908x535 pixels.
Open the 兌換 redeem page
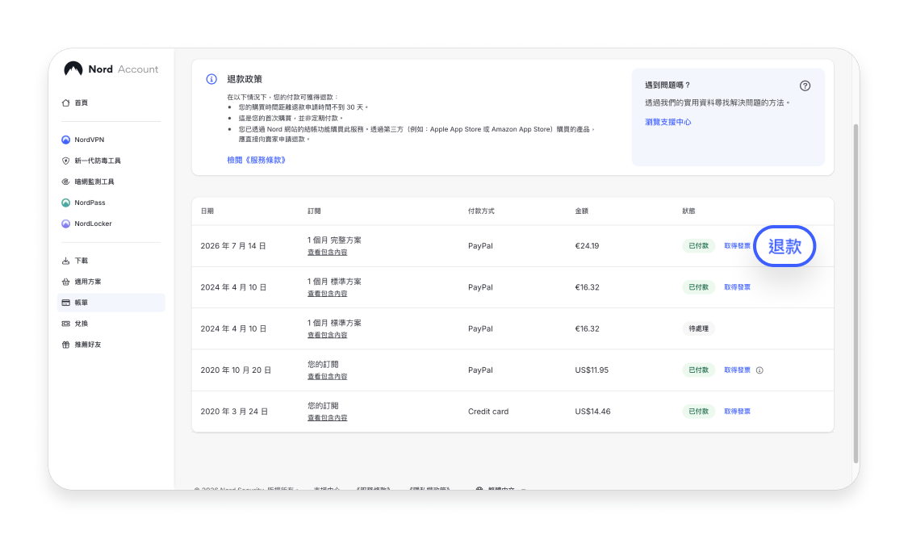point(75,324)
